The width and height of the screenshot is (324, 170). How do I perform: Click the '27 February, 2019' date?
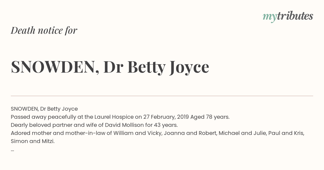coord(166,117)
